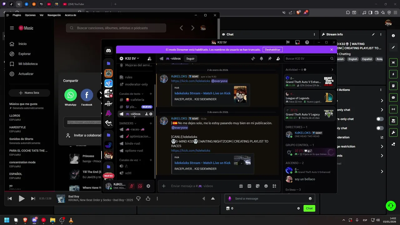This screenshot has width=400, height=225.
Task: Play the current song Bad Boy
Action: click(22, 198)
